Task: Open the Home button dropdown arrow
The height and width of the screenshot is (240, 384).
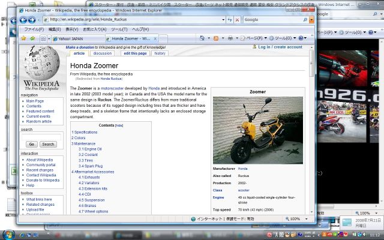Action: tap(209, 38)
